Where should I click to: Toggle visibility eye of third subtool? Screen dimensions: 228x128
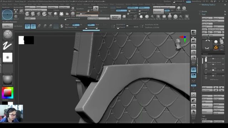tap(223, 70)
